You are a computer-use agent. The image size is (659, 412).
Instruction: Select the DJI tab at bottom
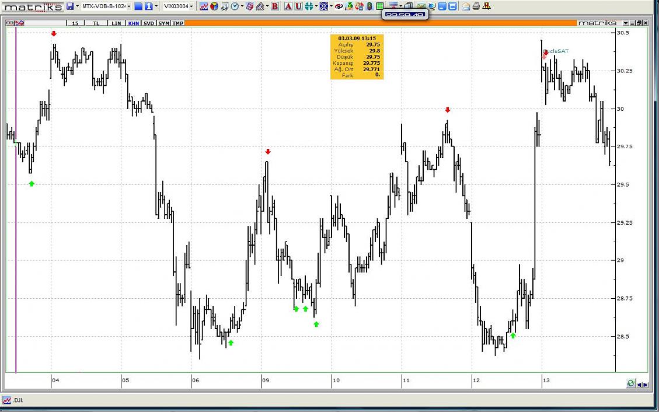tap(18, 400)
